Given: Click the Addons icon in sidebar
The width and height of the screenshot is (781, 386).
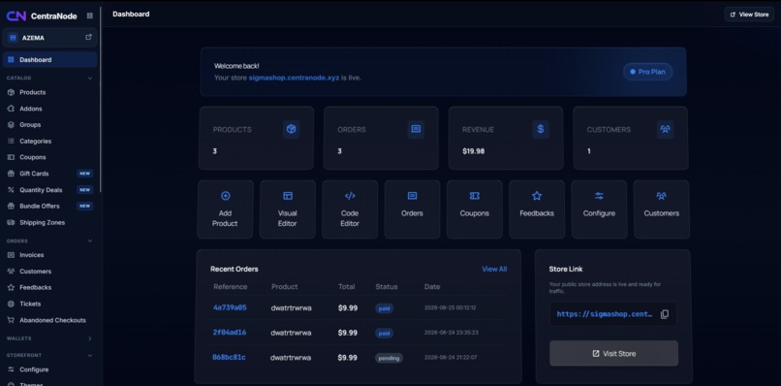Looking at the screenshot, I should click(11, 109).
